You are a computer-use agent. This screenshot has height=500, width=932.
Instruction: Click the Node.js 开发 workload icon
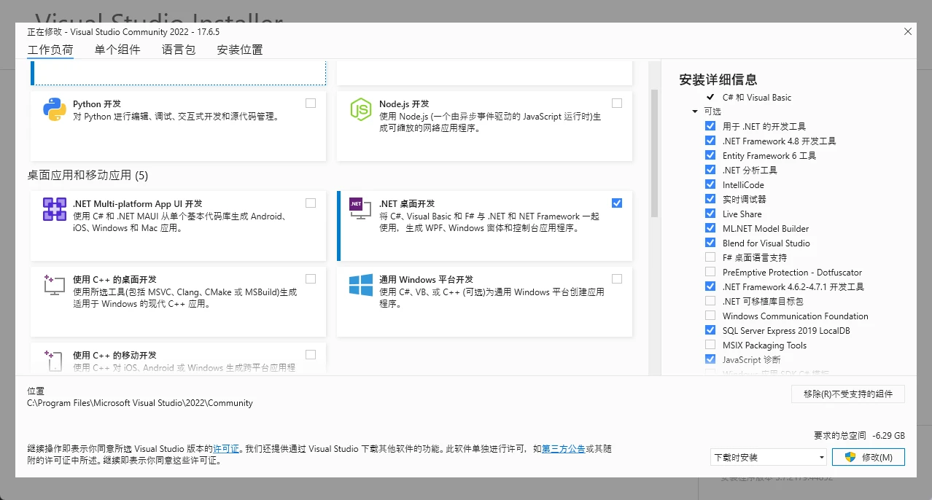point(361,109)
